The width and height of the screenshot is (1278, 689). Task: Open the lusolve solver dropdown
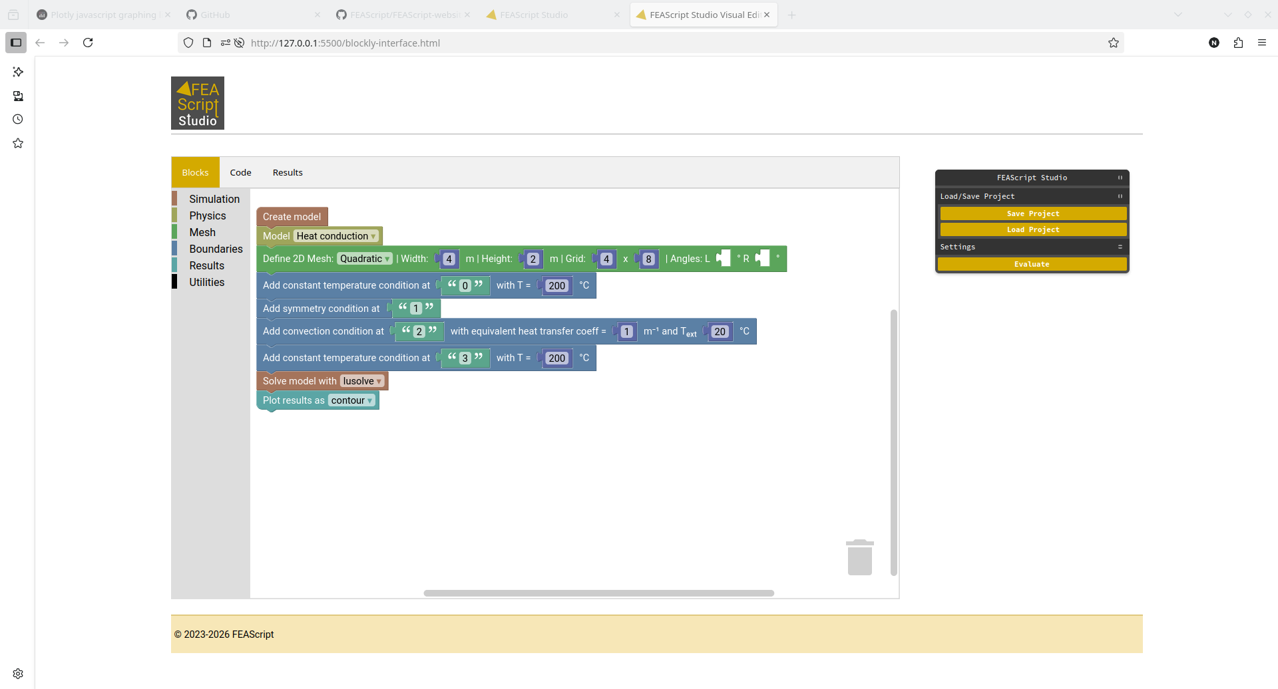(x=362, y=381)
